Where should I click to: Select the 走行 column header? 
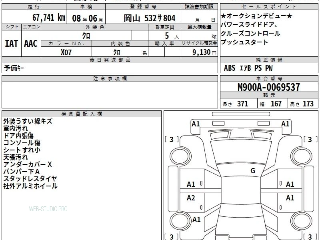pyautogui.click(x=34, y=7)
